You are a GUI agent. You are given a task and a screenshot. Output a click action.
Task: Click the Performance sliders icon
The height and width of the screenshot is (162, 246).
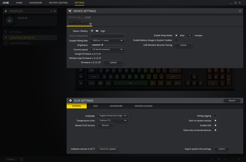[x=6, y=43]
